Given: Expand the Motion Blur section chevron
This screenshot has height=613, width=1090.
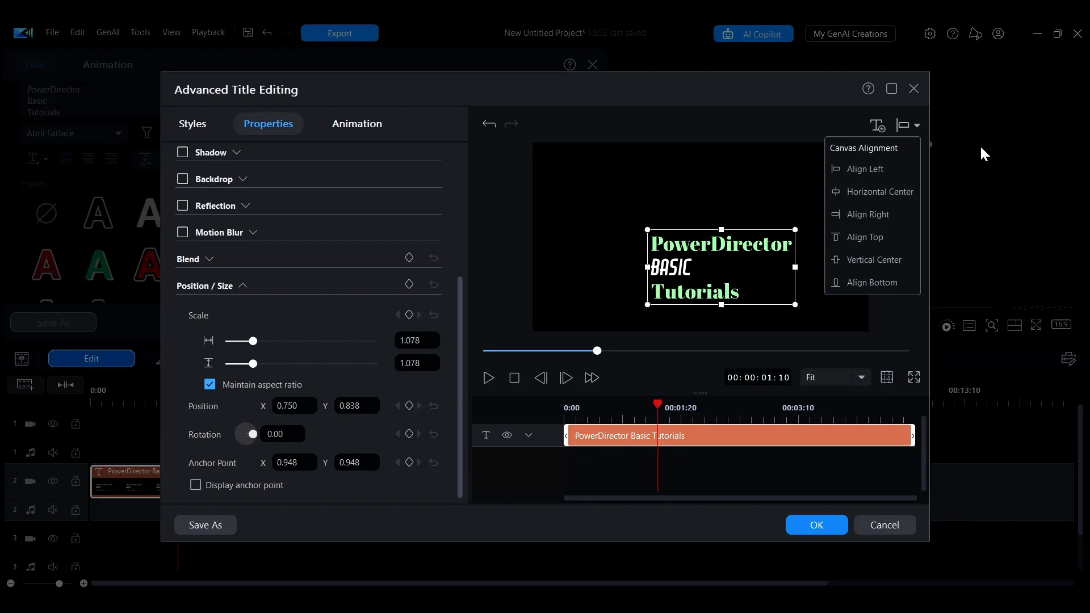Looking at the screenshot, I should 253,232.
